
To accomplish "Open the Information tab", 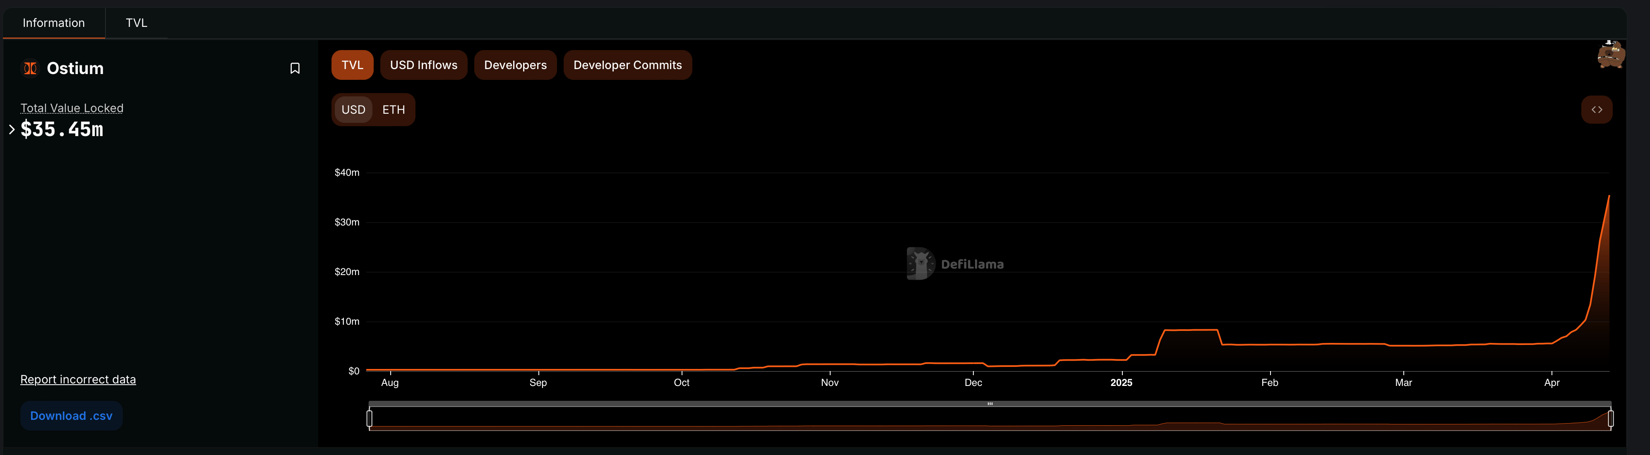I will pos(54,23).
